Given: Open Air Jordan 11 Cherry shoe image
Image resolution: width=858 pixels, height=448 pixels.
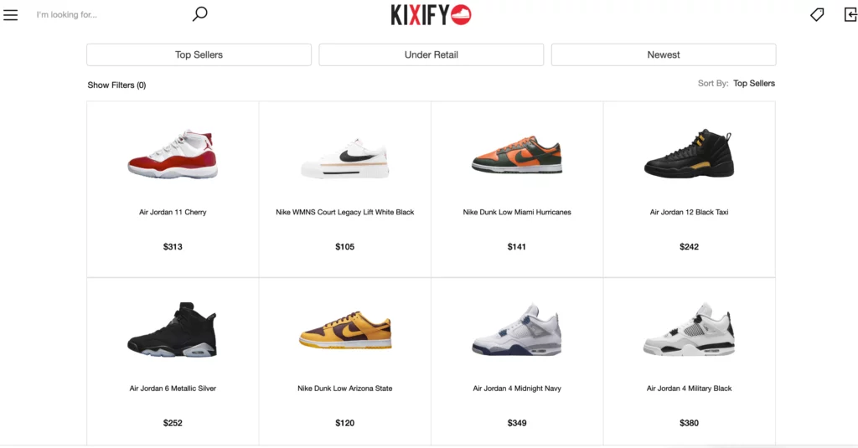Looking at the screenshot, I should 173,154.
